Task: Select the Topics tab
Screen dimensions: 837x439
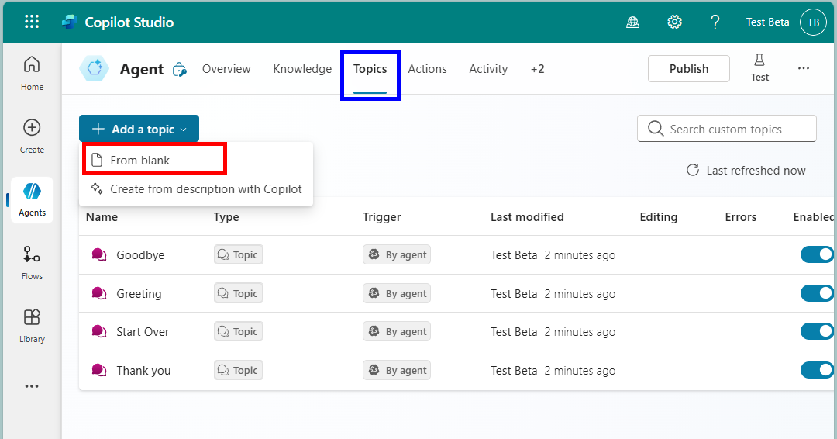Action: tap(370, 69)
